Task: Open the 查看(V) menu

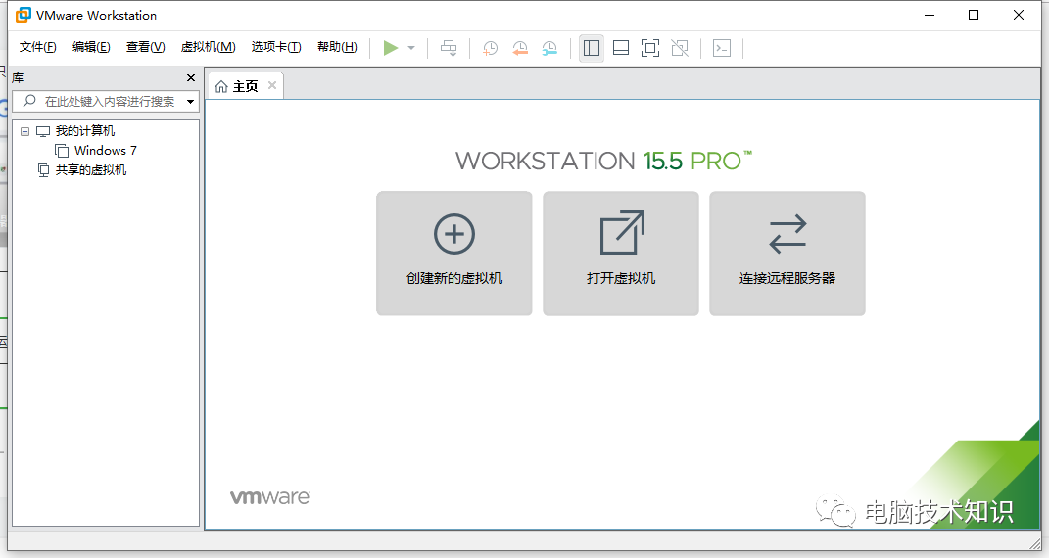Action: click(x=145, y=47)
